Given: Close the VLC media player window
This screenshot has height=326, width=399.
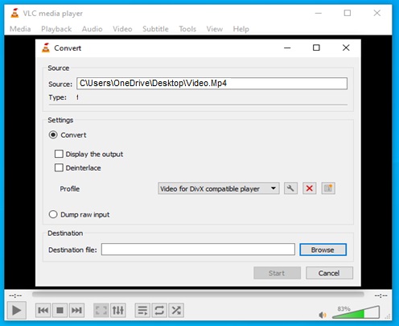Looking at the screenshot, I should coord(377,13).
